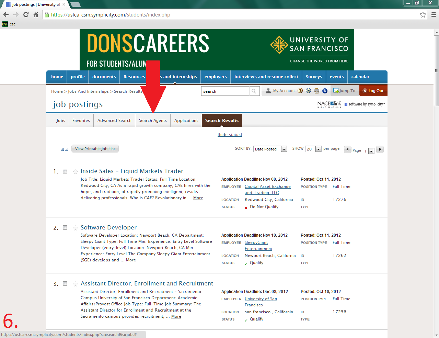Image resolution: width=439 pixels, height=338 pixels.
Task: Open the calendar navigation menu
Action: (360, 77)
